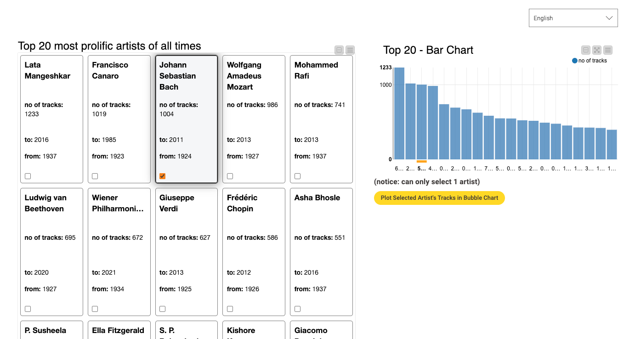Click 'no of tracks: 695' on Beethoven card
The height and width of the screenshot is (339, 635).
point(50,237)
